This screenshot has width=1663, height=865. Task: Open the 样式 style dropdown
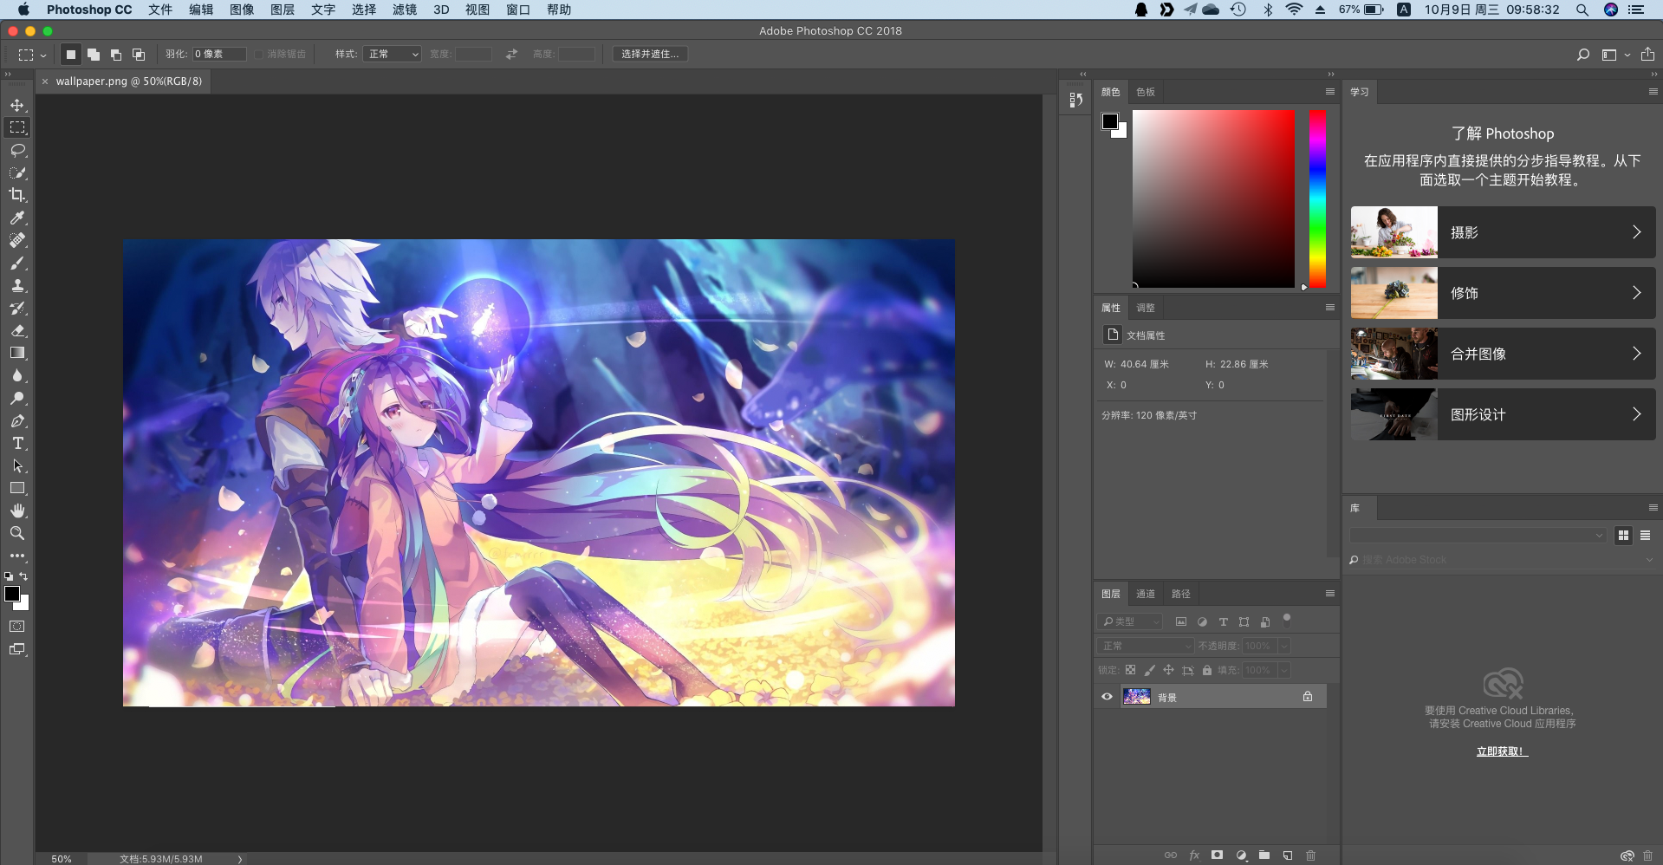(392, 54)
